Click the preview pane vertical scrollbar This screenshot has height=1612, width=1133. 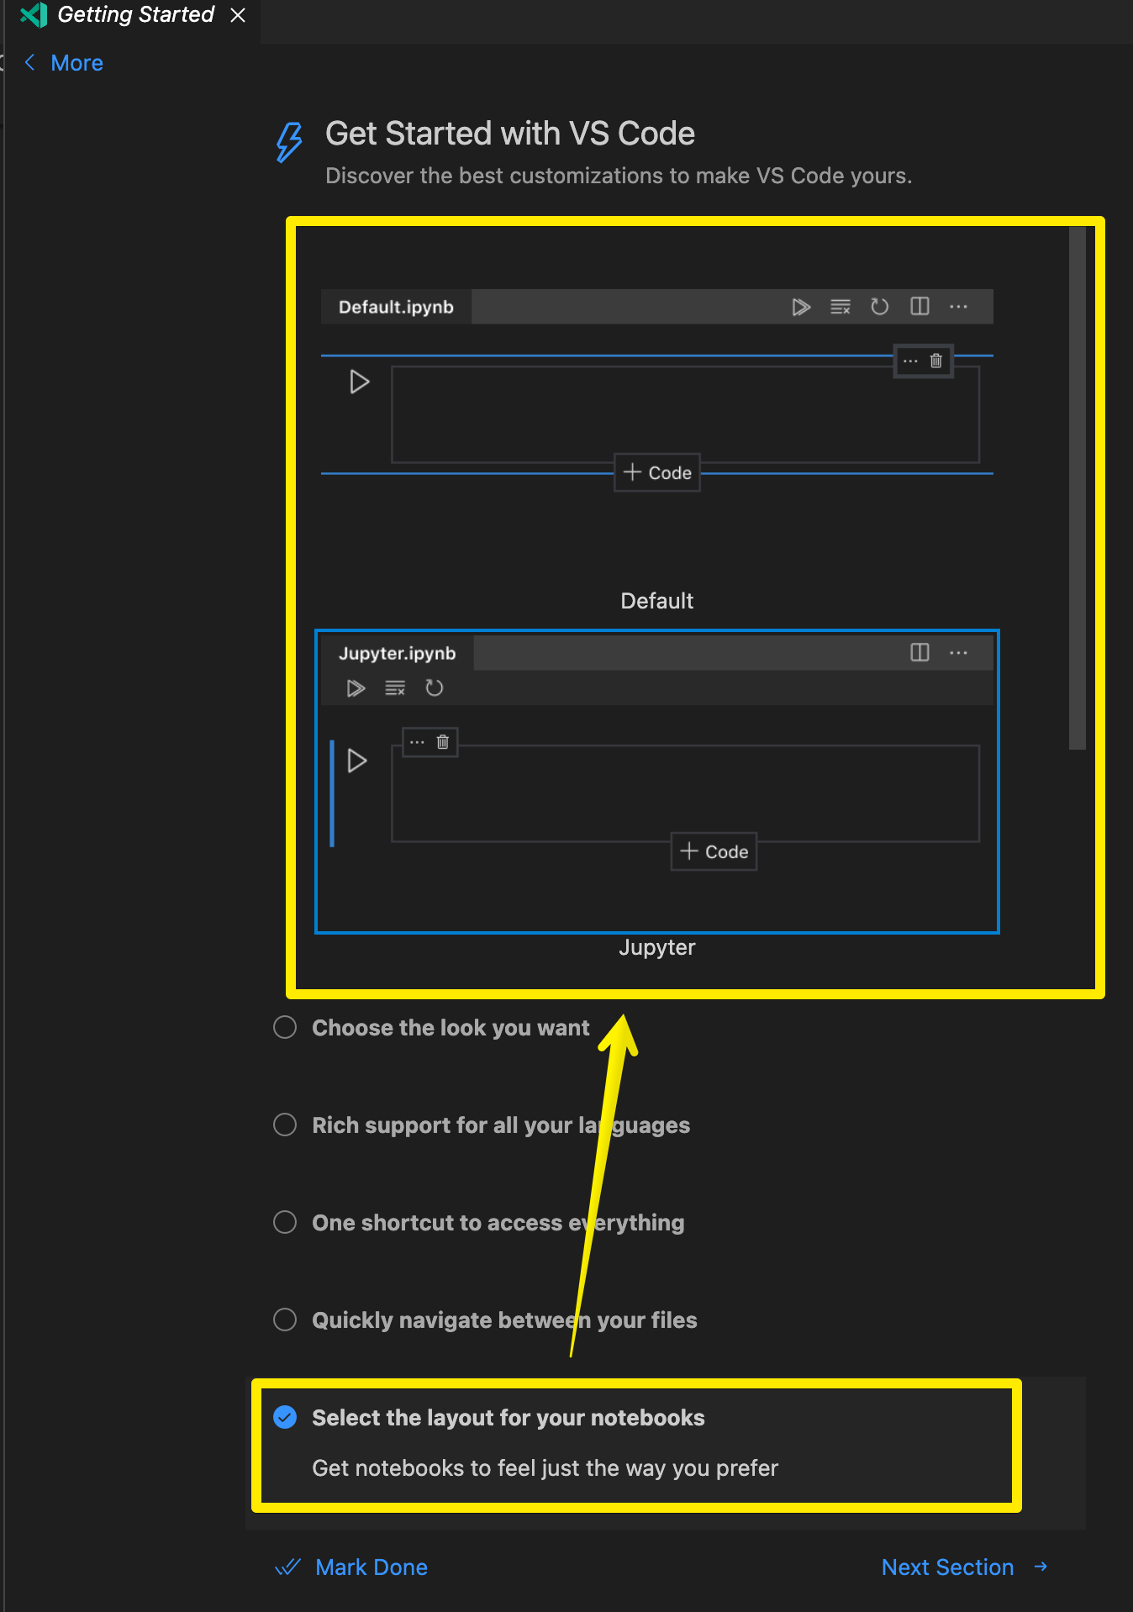pyautogui.click(x=1078, y=487)
